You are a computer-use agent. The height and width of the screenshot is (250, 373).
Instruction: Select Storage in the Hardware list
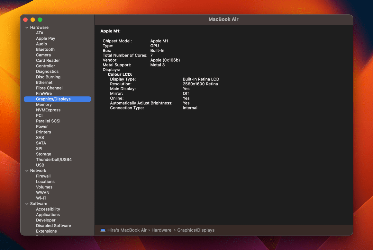coord(43,154)
